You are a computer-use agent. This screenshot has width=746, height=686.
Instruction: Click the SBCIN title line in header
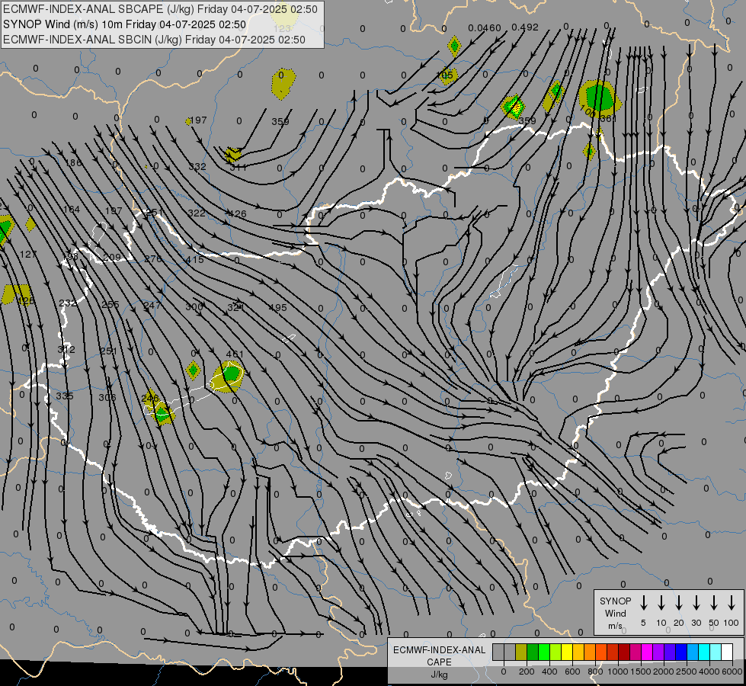pos(154,40)
